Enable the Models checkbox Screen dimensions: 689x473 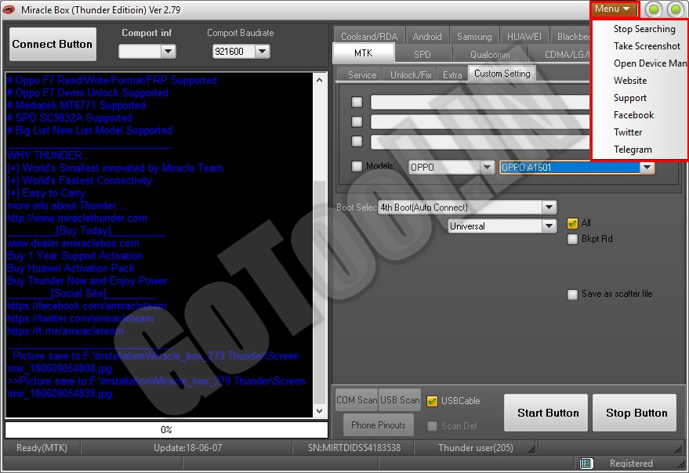tap(357, 167)
